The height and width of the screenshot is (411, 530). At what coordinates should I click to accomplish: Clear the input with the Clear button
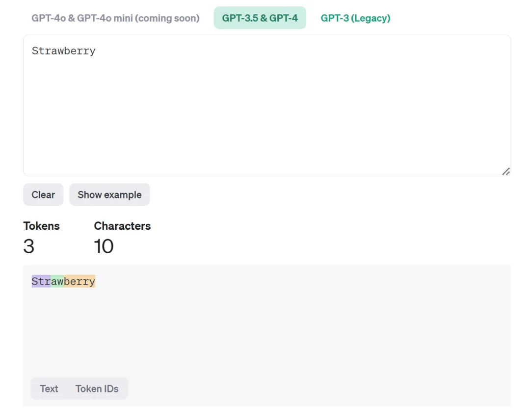[43, 194]
